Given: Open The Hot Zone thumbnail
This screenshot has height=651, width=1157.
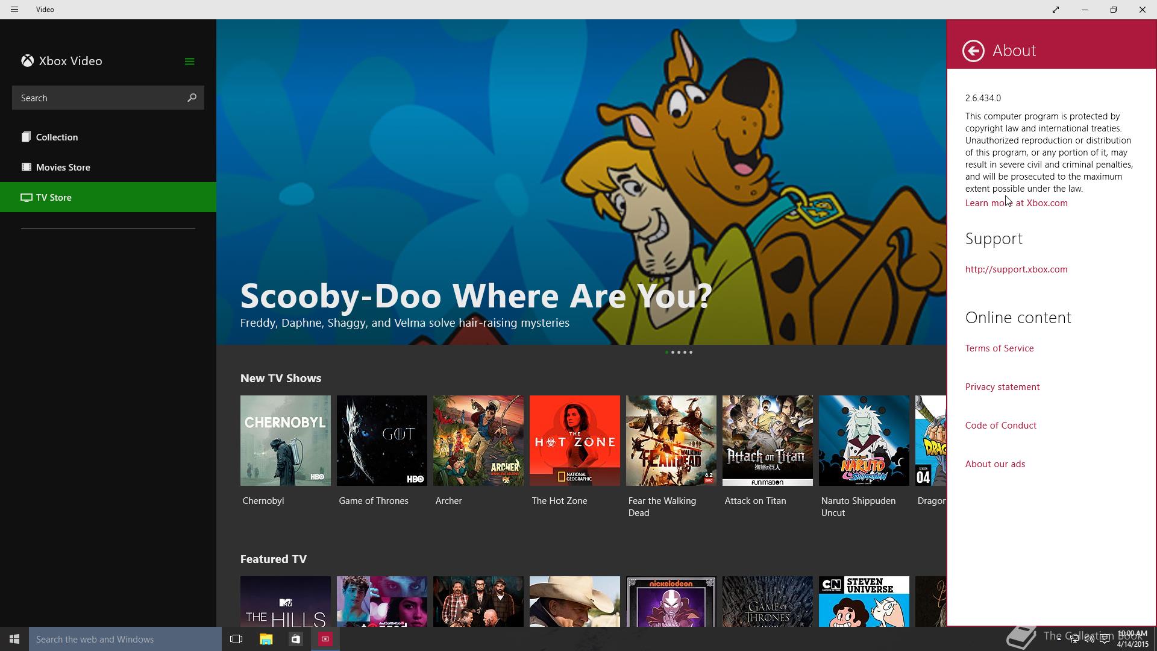Looking at the screenshot, I should tap(575, 441).
